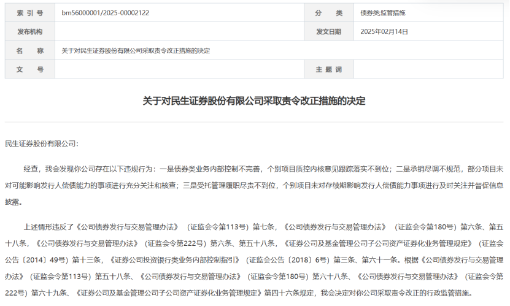Click the 主题词 label cell
This screenshot has height=306, width=510.
pos(329,69)
